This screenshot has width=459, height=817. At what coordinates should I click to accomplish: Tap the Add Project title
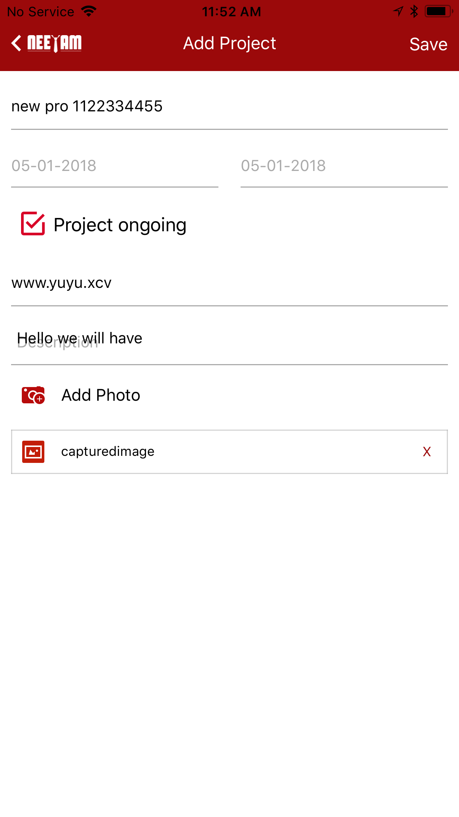pyautogui.click(x=229, y=43)
